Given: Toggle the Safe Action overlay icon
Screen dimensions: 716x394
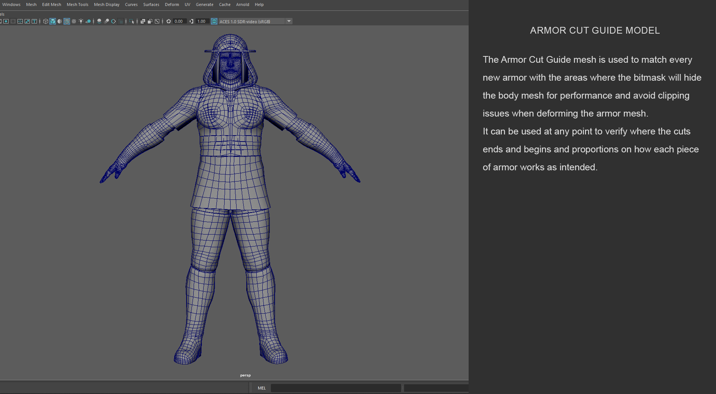Looking at the screenshot, I should [27, 21].
